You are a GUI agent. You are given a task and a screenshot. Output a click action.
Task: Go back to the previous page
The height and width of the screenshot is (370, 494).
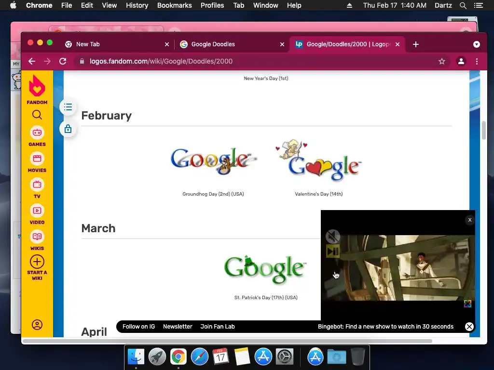[32, 61]
